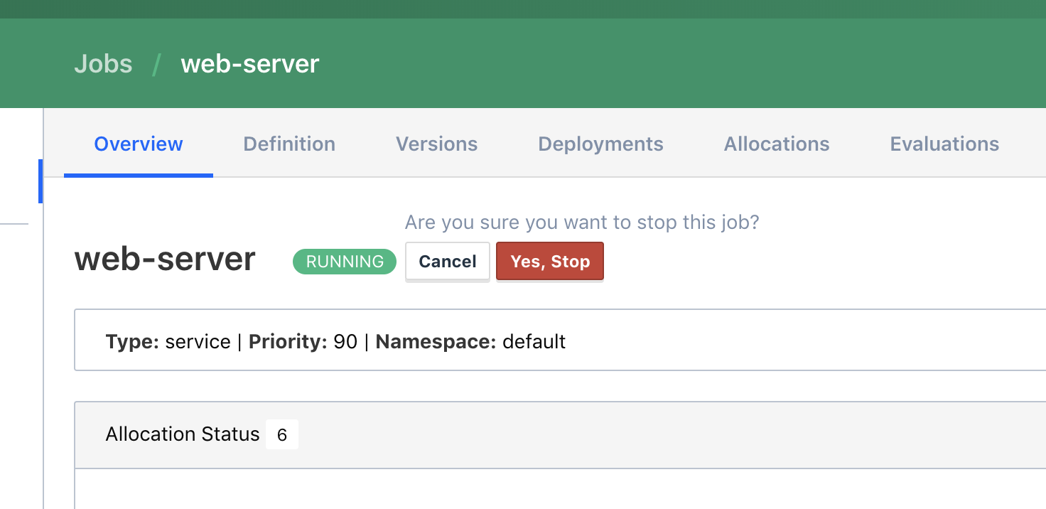Go to the Versions tab
Screen dimensions: 1046x509
[436, 144]
